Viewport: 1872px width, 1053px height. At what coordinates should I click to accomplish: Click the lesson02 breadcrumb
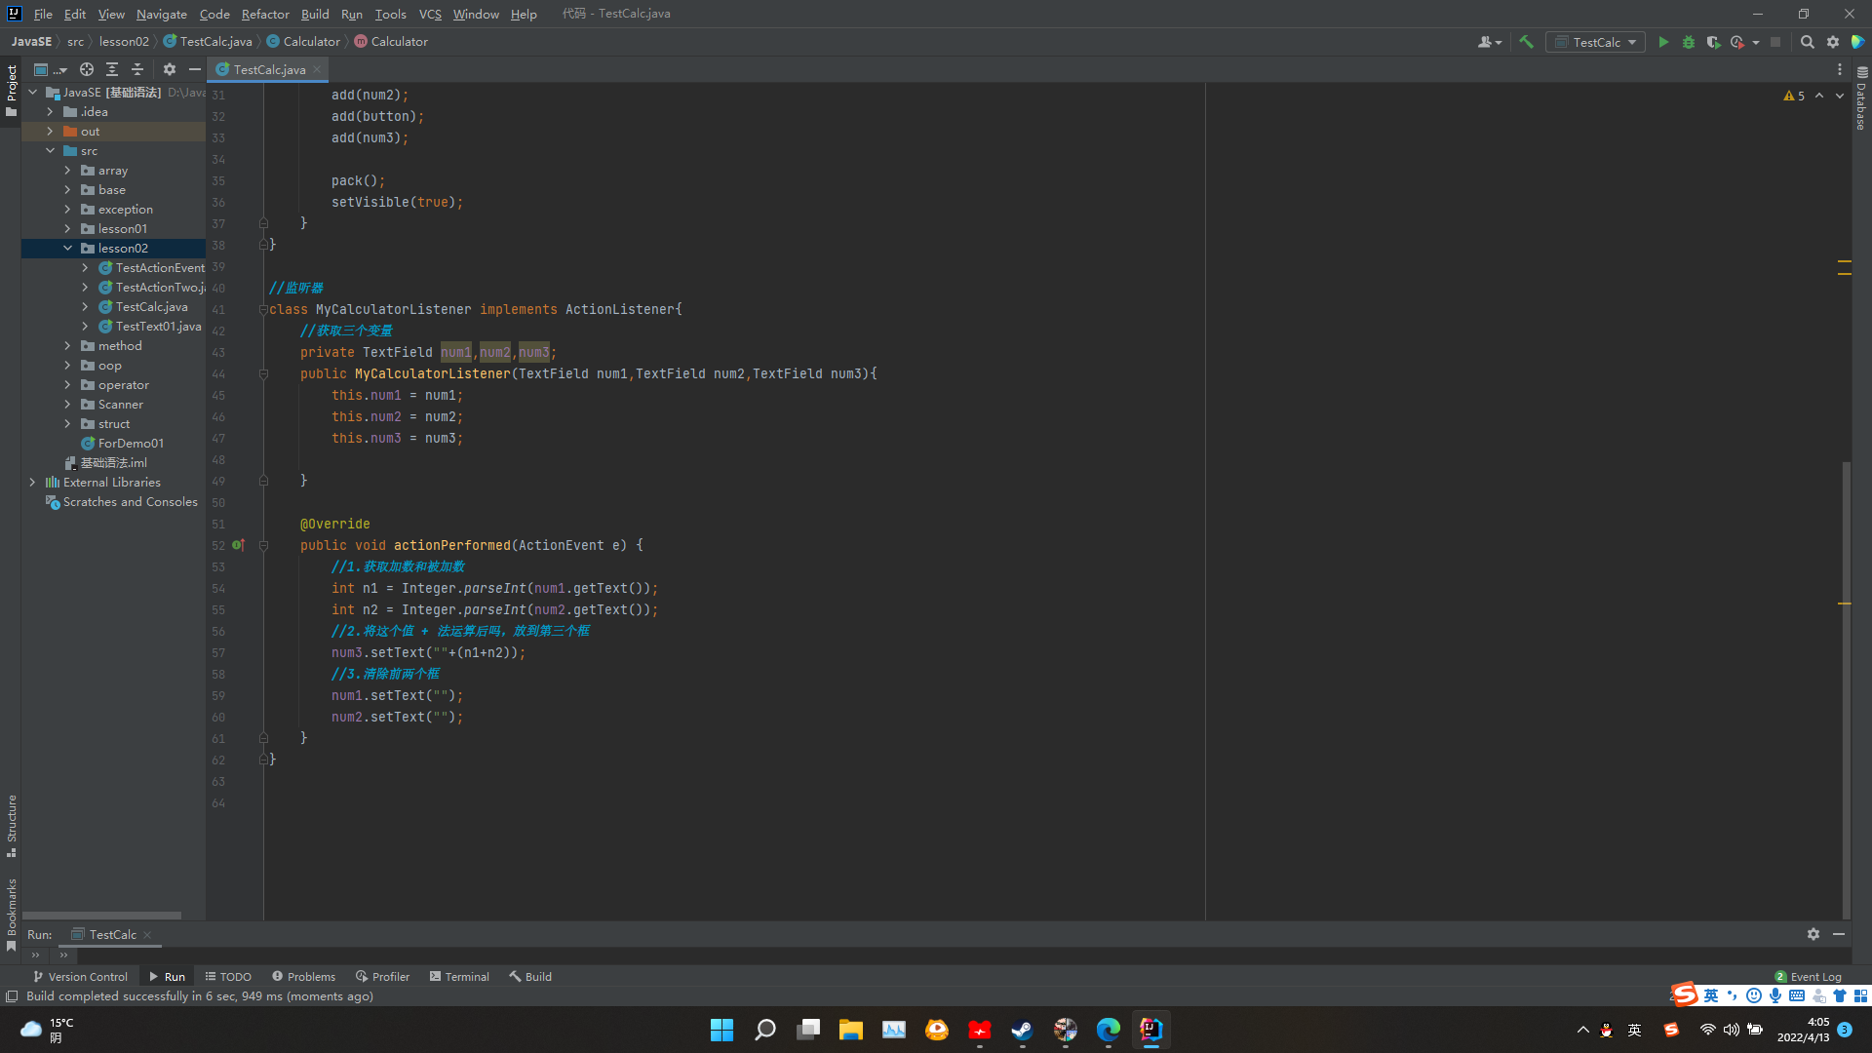point(124,42)
